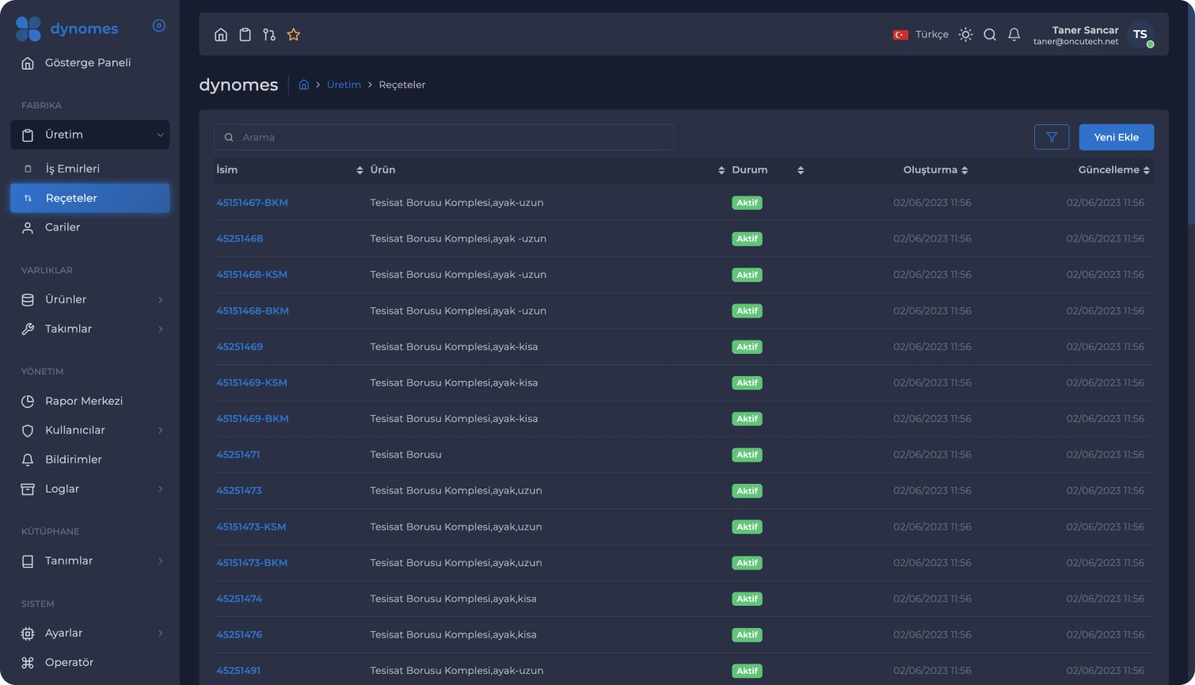Open Gösterge Paneli from sidebar
1195x685 pixels.
coord(89,63)
